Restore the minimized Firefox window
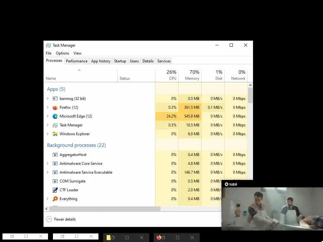 pos(163,238)
